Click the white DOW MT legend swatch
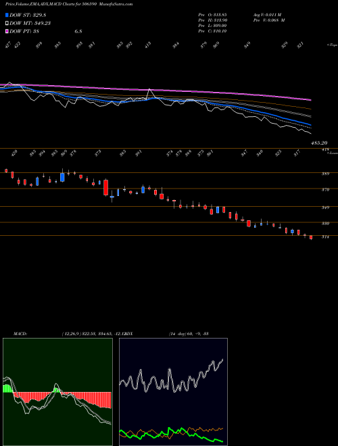The image size is (338, 446). (7, 23)
